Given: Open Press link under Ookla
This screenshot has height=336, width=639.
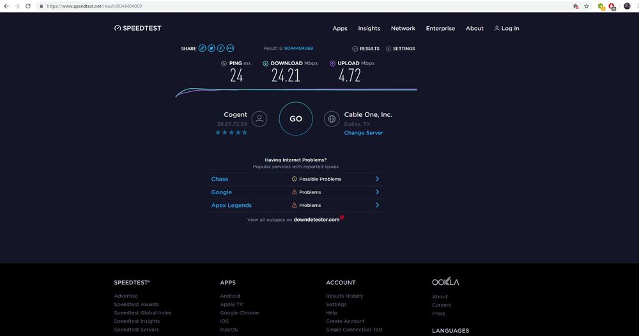Looking at the screenshot, I should coord(438,313).
